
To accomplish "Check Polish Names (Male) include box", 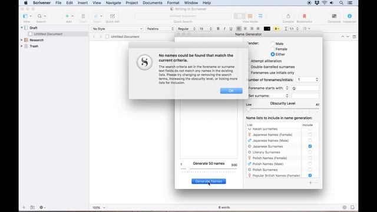I will coord(310,164).
